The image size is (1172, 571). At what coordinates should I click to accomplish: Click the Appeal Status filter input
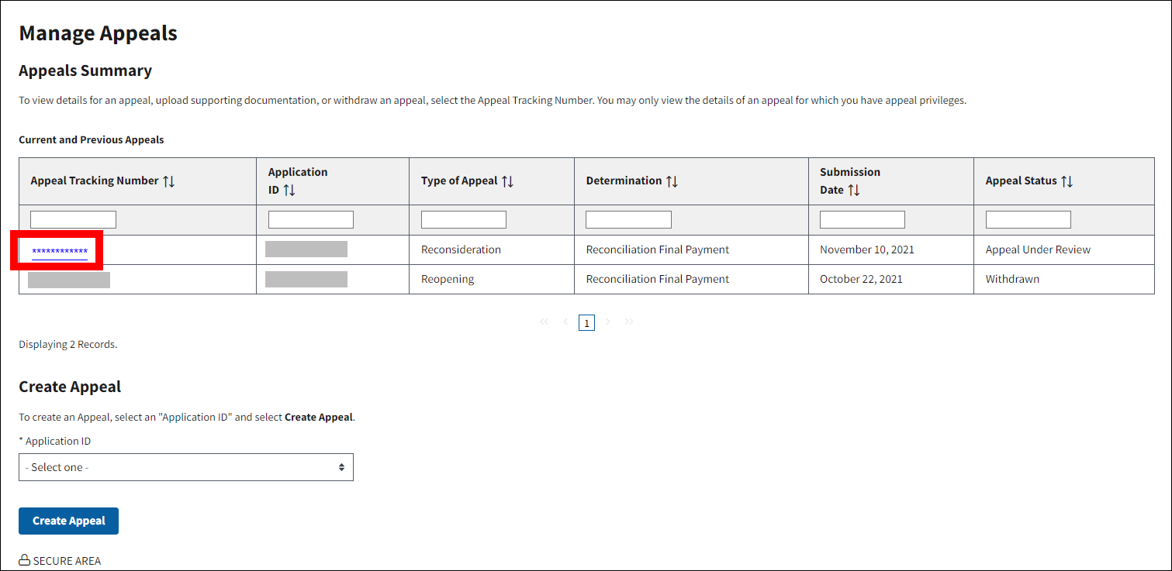pos(1028,220)
